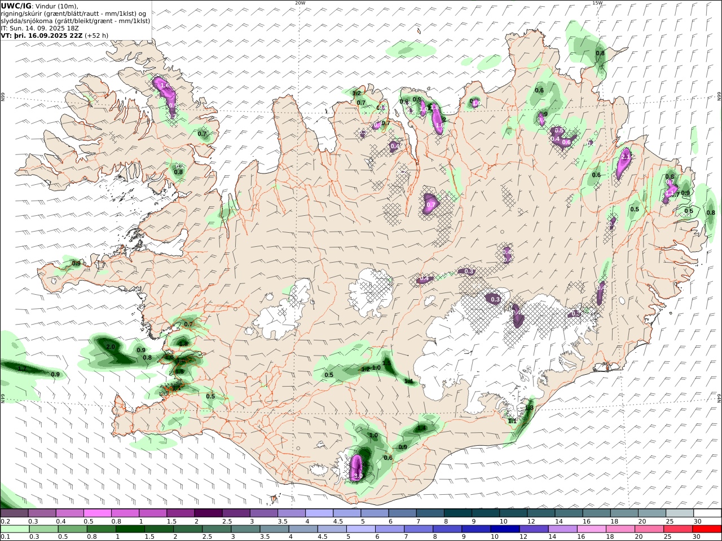The height and width of the screenshot is (541, 722).
Task: Pick the 1–1.5 swatch in the snow legend
Action: click(153, 513)
